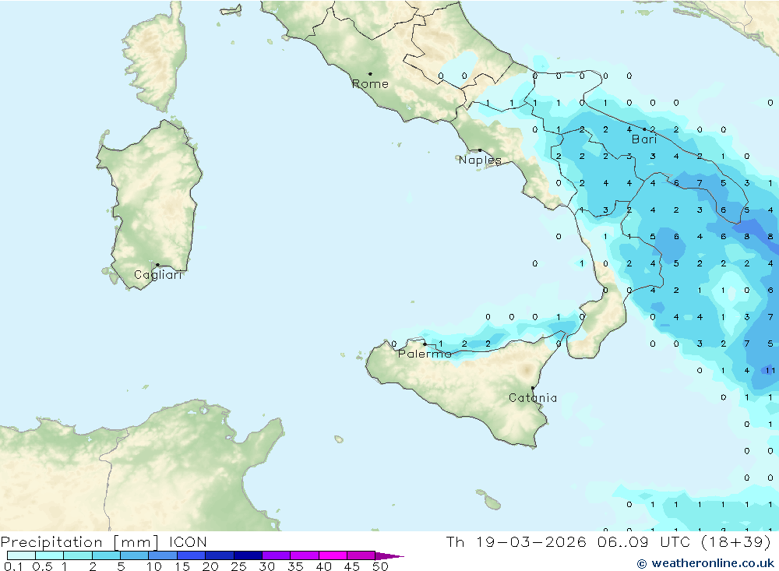Screen dimensions: 779x571
Task: Click the legend value 30
Action: [267, 566]
